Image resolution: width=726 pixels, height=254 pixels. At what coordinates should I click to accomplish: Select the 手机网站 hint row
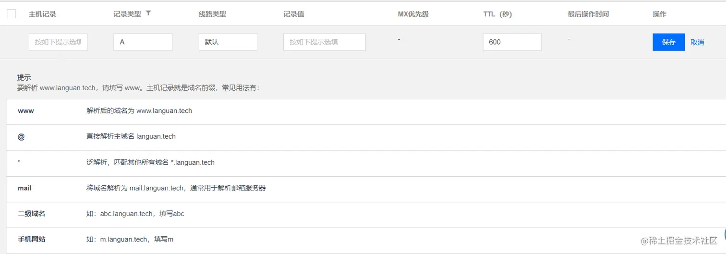366,240
